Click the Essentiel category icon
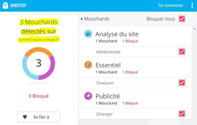The width and height of the screenshot is (197, 125). 88,65
